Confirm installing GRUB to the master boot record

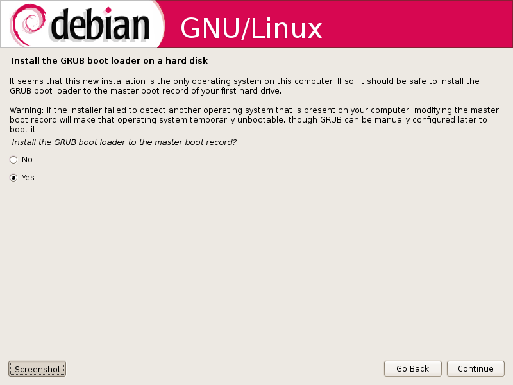(13, 178)
